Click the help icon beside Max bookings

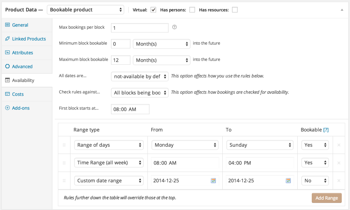tap(174, 27)
